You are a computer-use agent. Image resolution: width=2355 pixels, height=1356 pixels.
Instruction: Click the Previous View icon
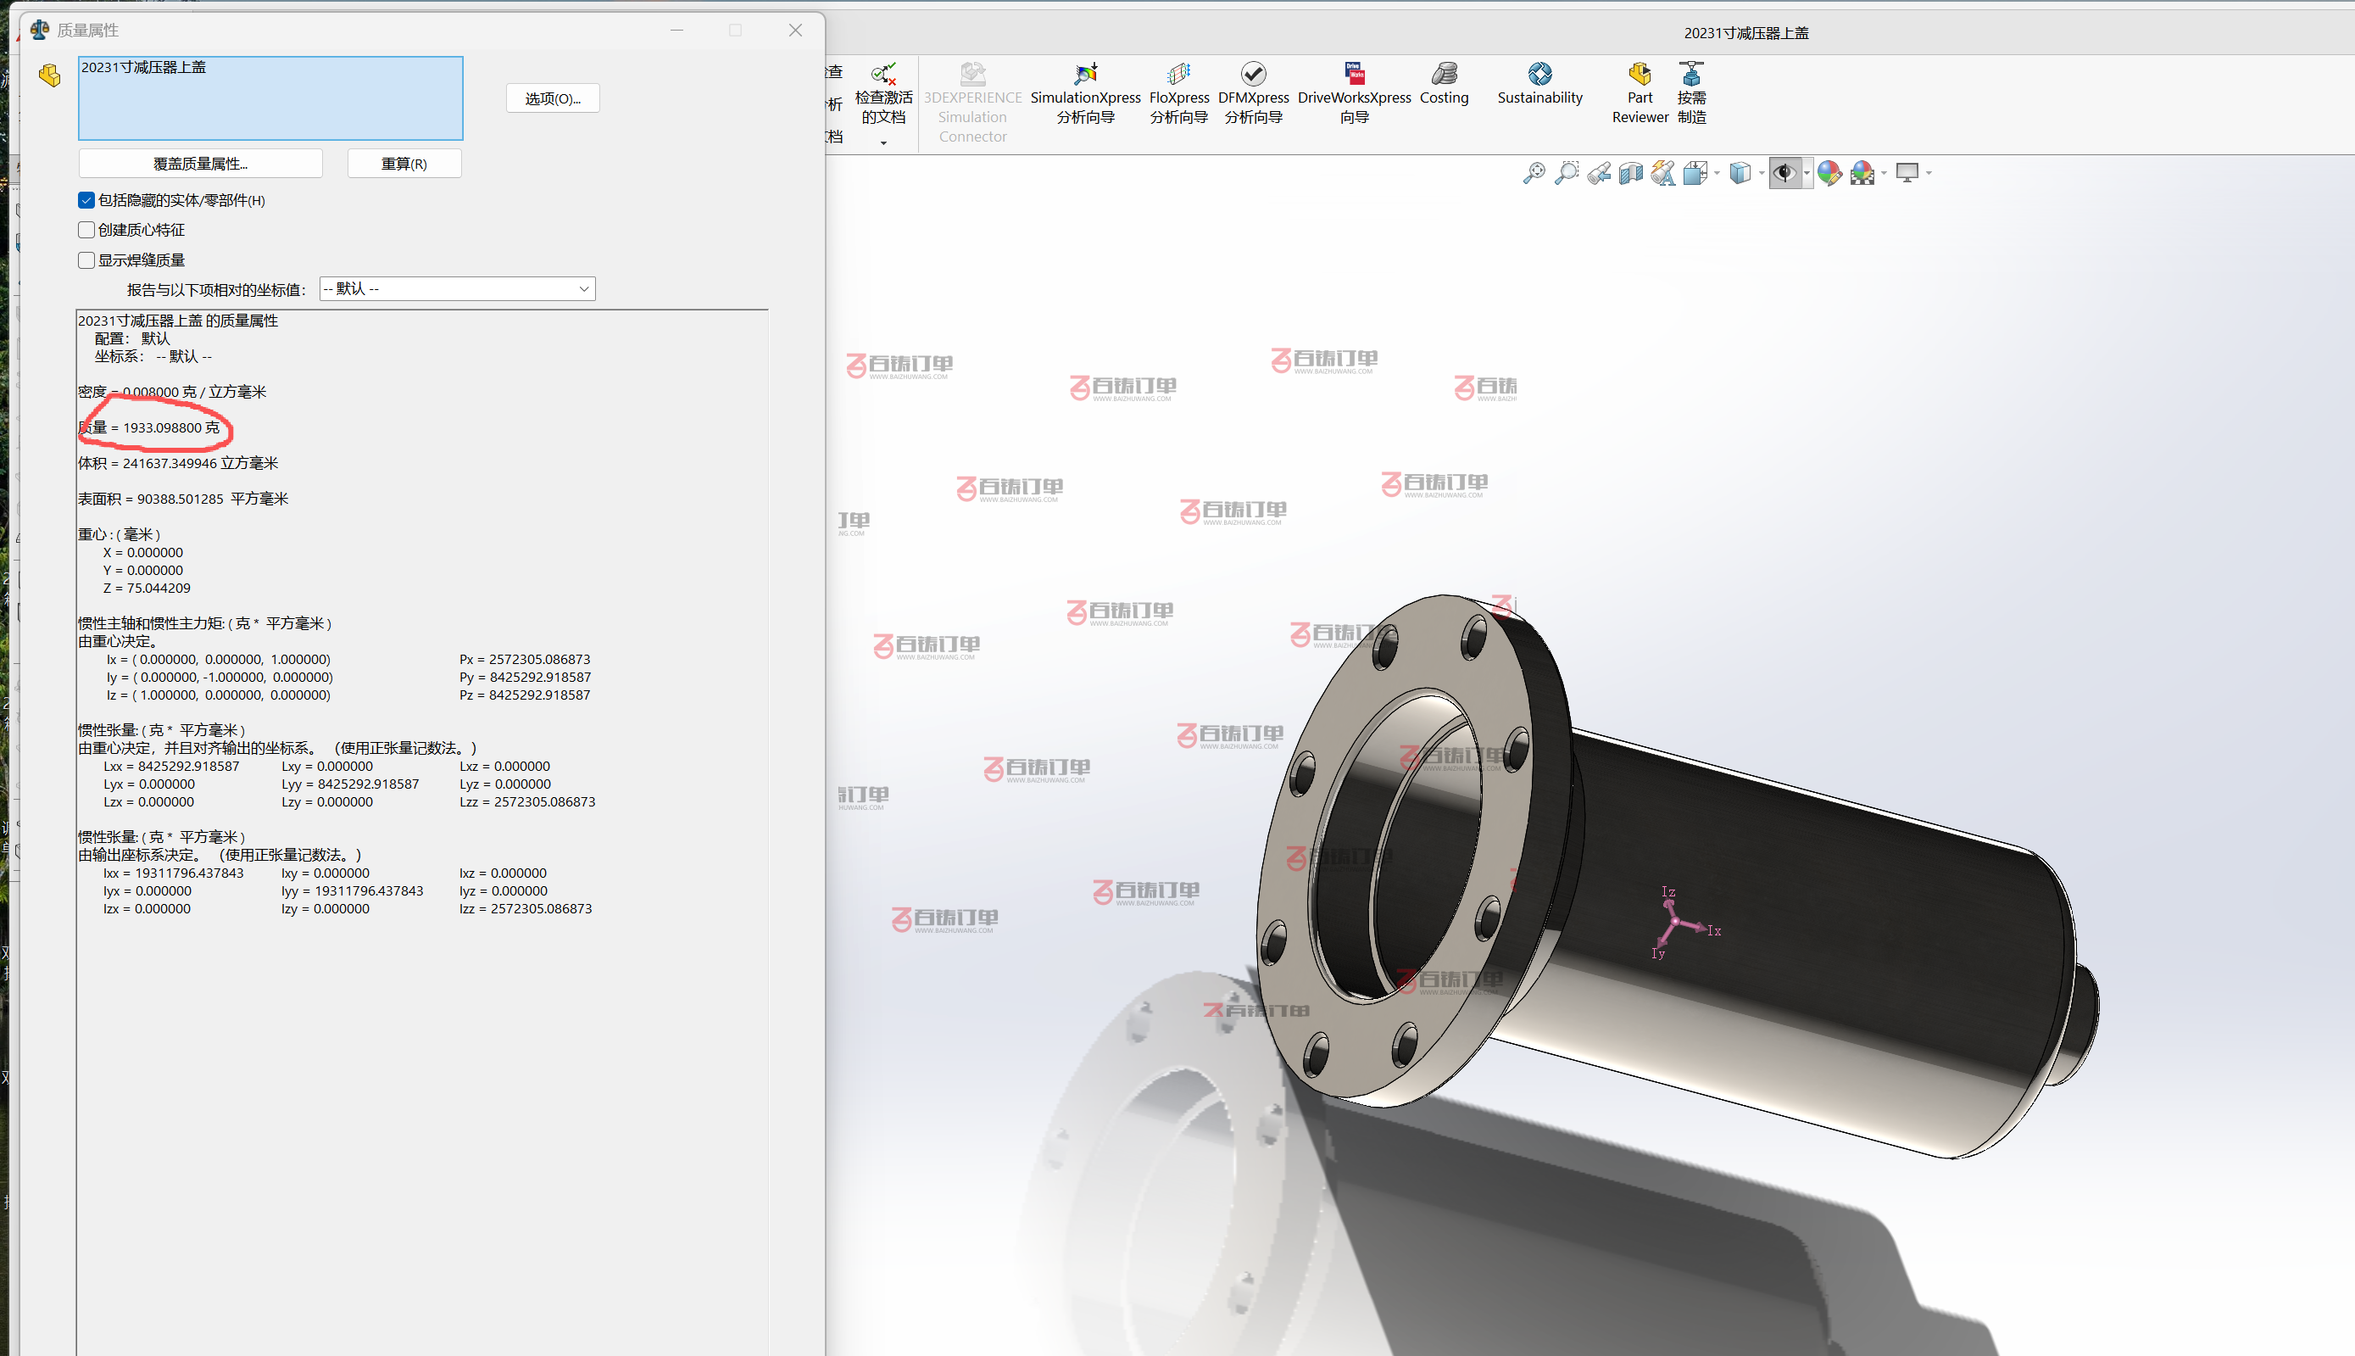(x=1598, y=172)
